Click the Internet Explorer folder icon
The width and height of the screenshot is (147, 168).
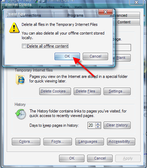[x=20, y=80]
